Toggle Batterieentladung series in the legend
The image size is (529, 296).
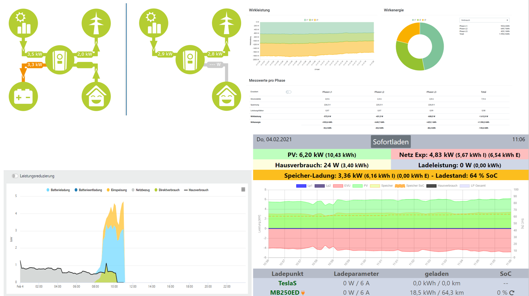(88, 190)
